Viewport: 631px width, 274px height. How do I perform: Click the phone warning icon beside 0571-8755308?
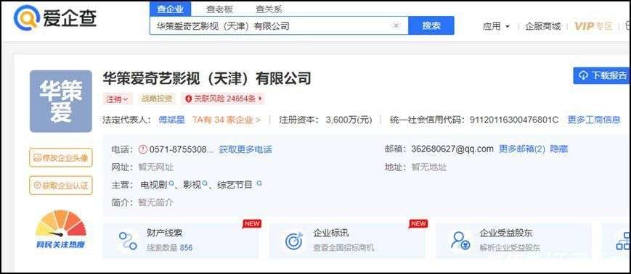click(143, 149)
